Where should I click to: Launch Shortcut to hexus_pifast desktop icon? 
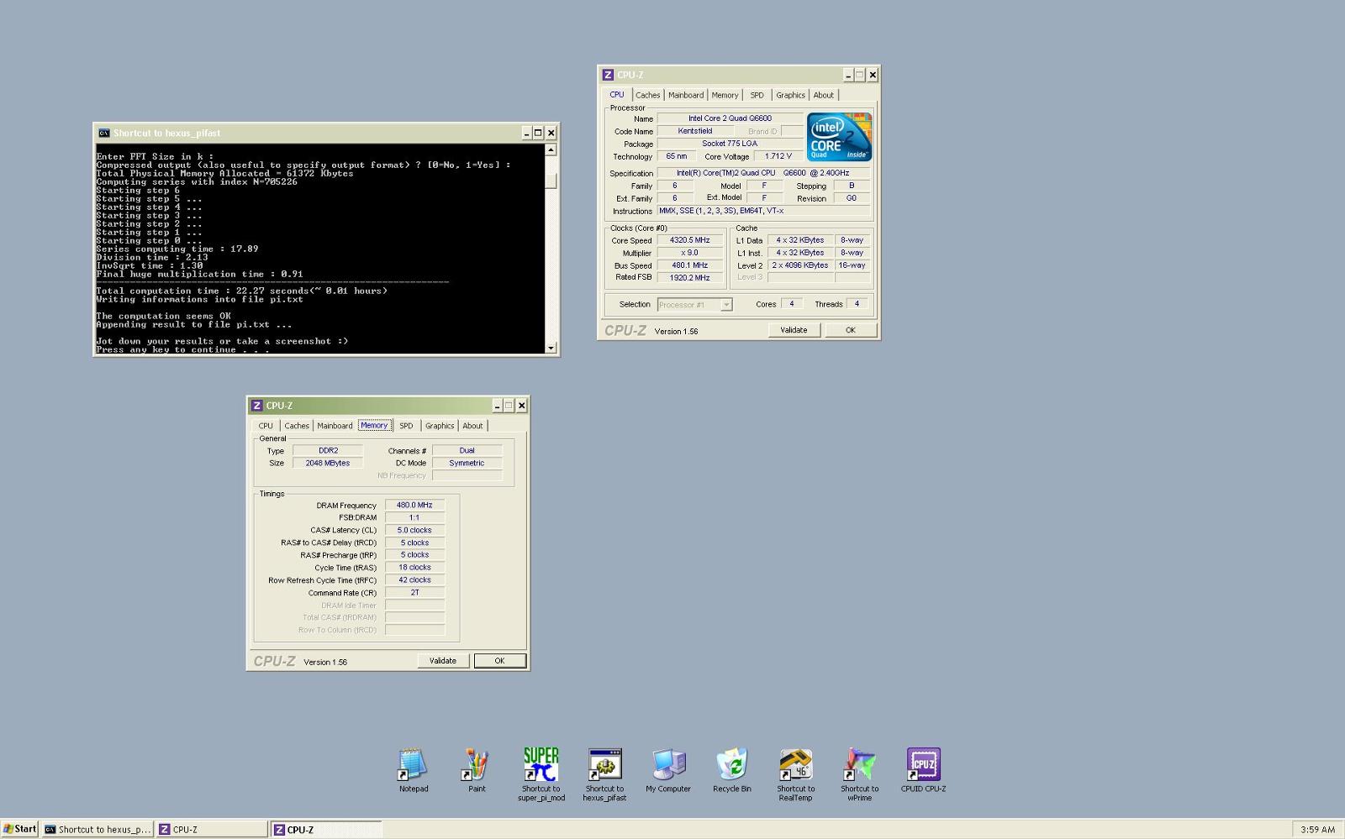pos(604,773)
